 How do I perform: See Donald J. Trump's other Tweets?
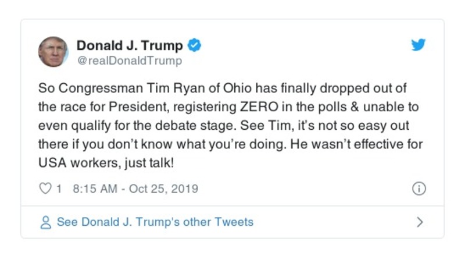click(x=155, y=222)
